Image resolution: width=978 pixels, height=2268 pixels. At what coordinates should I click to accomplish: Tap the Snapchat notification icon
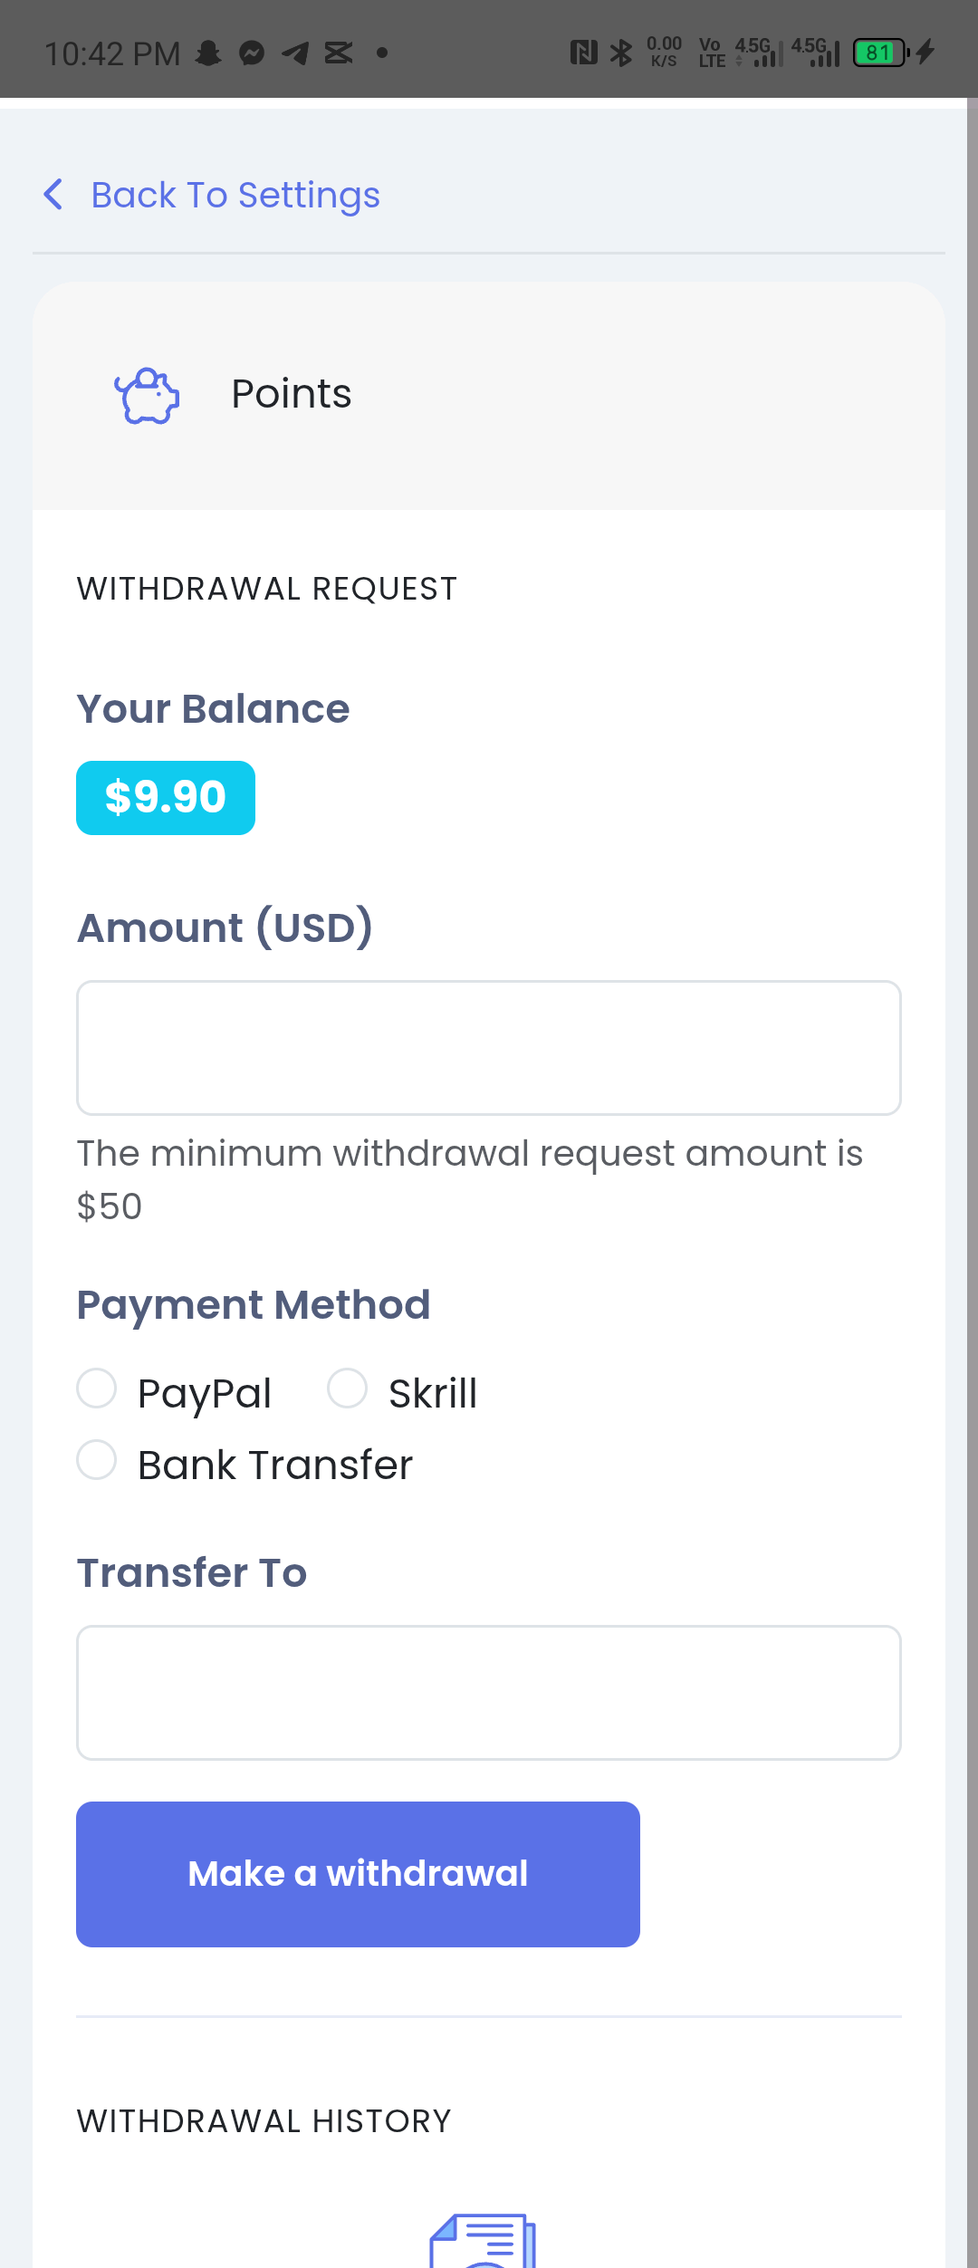(x=209, y=53)
